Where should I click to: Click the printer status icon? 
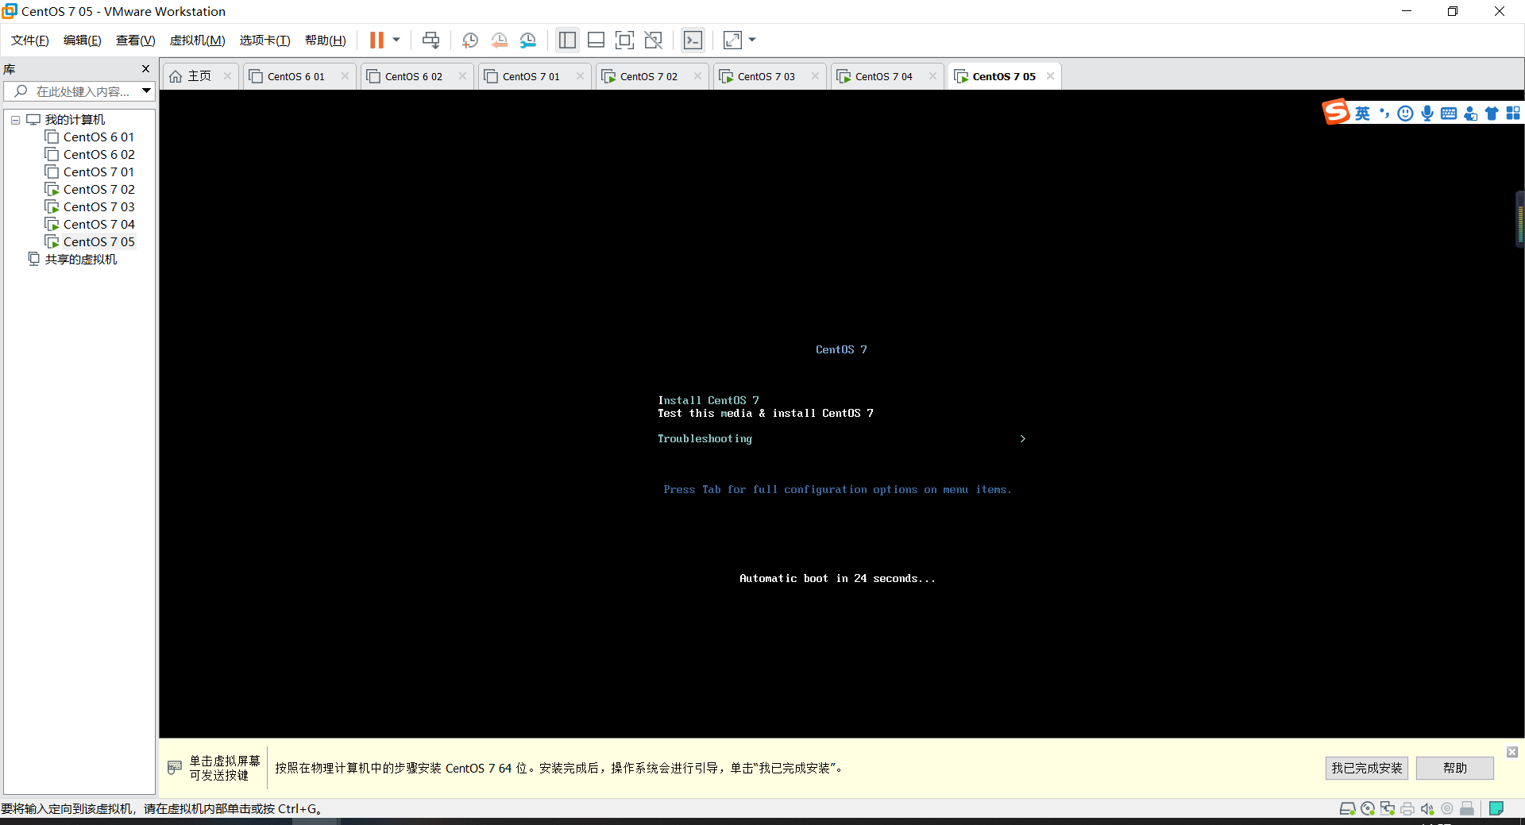[1407, 808]
